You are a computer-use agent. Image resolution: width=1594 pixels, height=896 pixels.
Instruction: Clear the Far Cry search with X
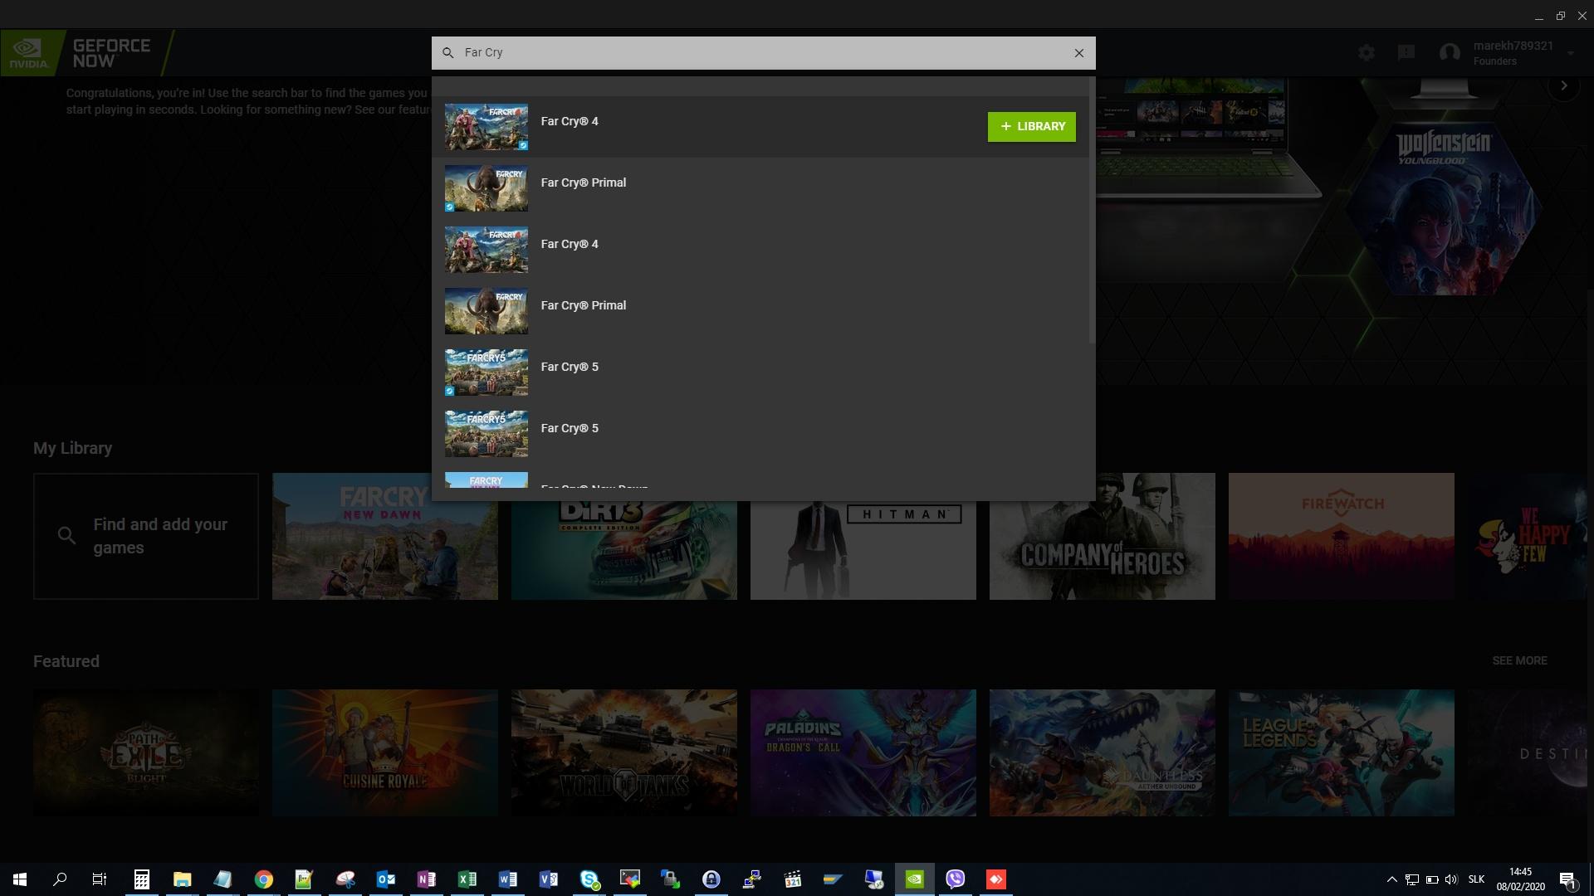(x=1078, y=53)
